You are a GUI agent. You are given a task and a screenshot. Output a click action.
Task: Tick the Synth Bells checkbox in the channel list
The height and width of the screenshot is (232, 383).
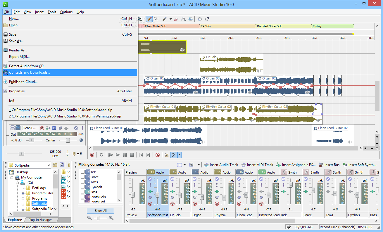pos(83,197)
